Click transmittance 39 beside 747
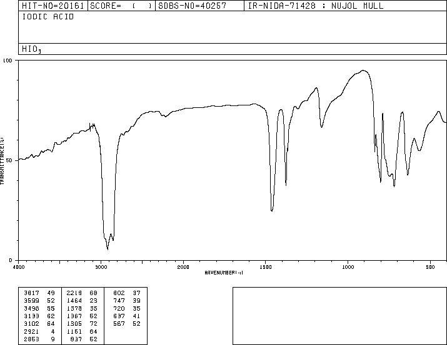 pyautogui.click(x=136, y=301)
